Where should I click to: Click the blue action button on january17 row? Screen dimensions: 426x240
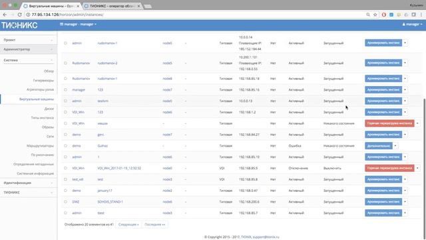click(x=383, y=191)
